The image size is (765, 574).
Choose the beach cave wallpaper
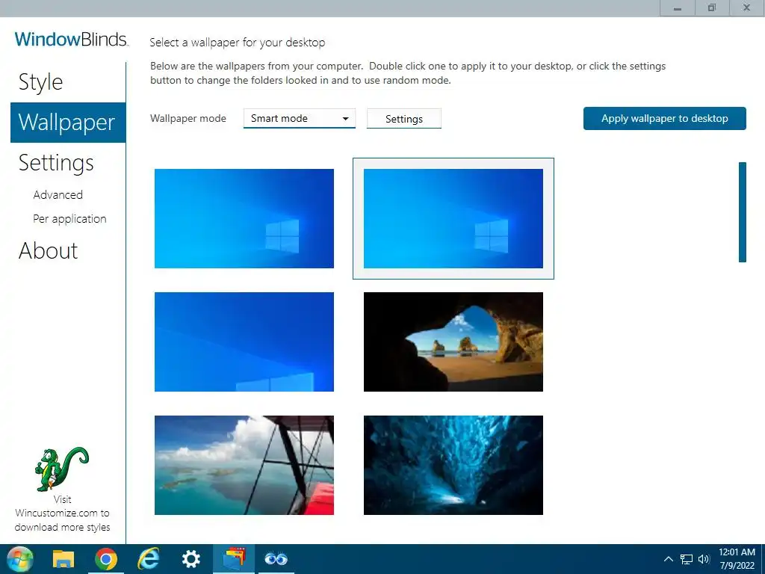pyautogui.click(x=453, y=342)
